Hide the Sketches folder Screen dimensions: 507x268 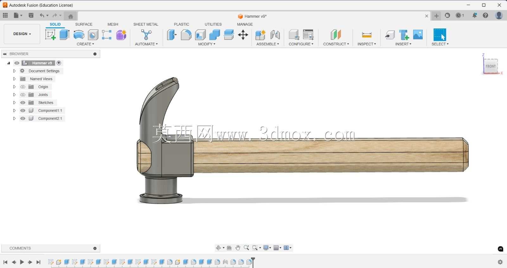tap(22, 103)
